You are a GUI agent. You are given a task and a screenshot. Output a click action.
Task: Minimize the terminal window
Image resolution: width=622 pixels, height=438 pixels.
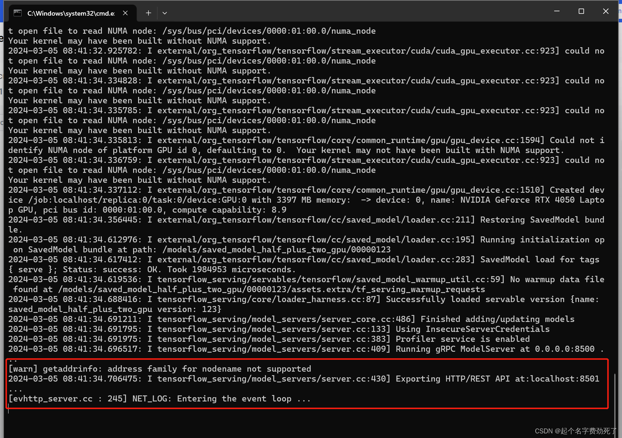(556, 11)
